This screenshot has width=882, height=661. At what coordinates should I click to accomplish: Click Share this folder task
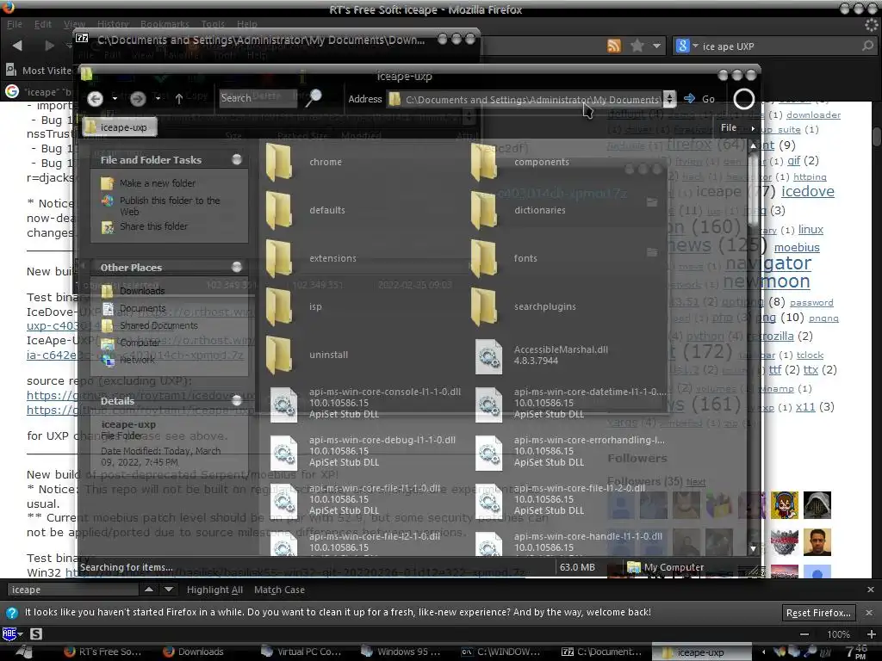[x=153, y=226]
